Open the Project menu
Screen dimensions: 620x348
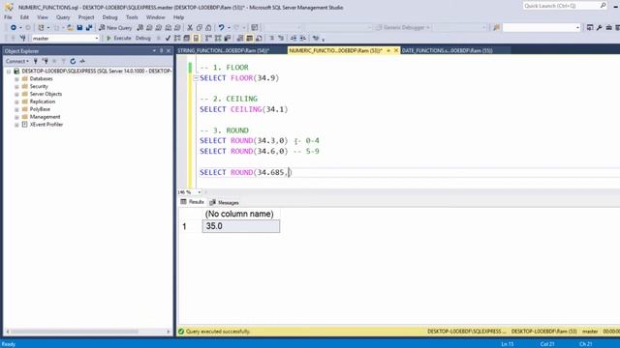[86, 17]
